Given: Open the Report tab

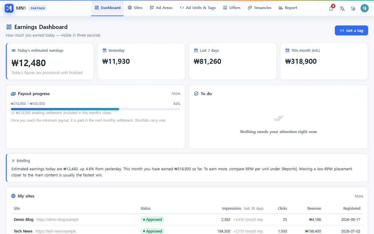Looking at the screenshot, I should click(x=288, y=8).
